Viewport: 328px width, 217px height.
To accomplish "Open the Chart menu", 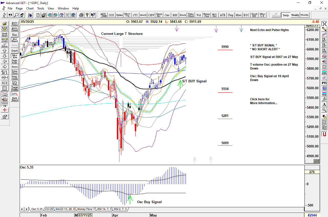I will pos(30,8).
